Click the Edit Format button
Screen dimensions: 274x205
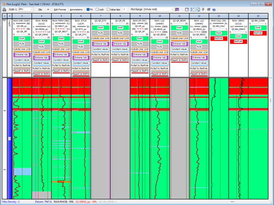(60, 10)
